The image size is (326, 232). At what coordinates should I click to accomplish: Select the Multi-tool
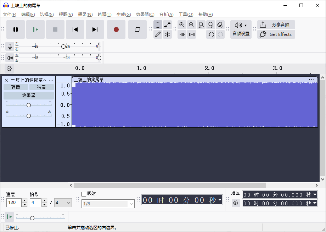167,34
